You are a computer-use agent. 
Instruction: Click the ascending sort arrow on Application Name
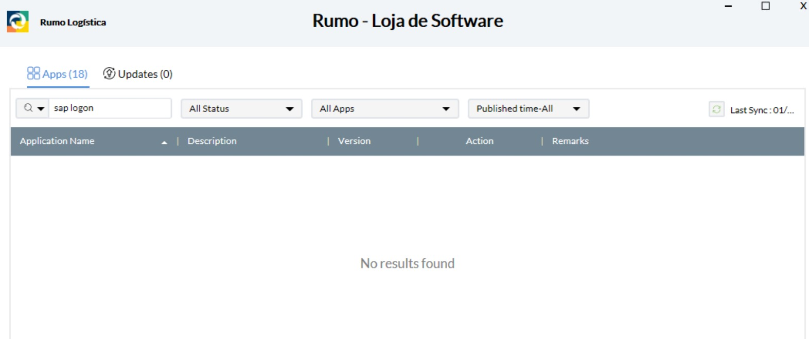point(164,142)
